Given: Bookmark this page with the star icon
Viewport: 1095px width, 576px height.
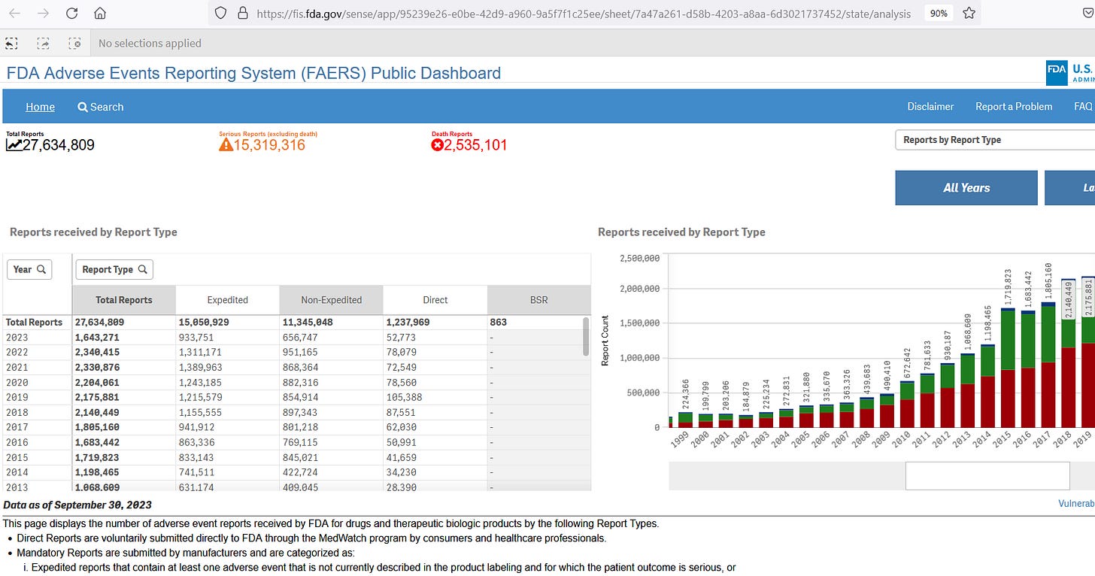Looking at the screenshot, I should [x=969, y=13].
